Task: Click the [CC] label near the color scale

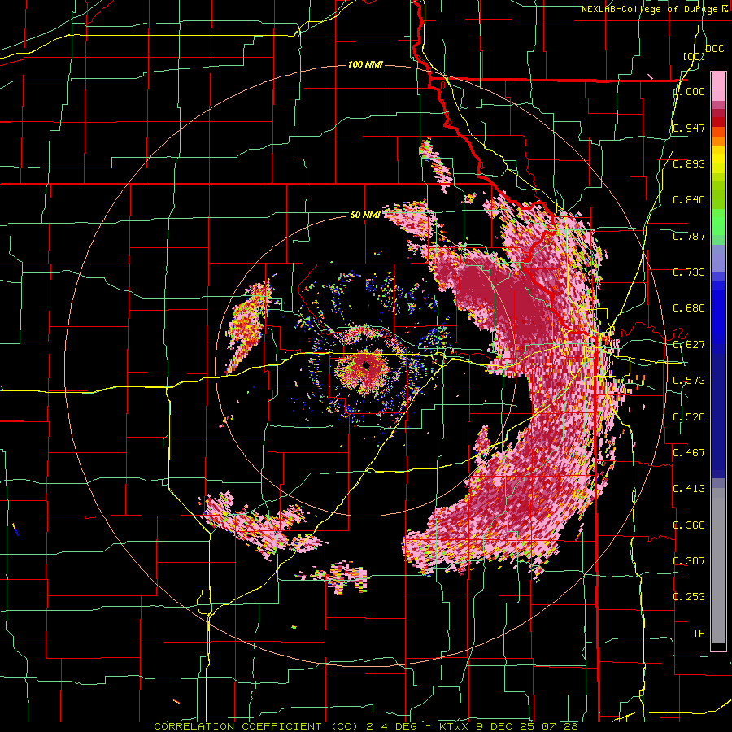Action: click(x=694, y=56)
